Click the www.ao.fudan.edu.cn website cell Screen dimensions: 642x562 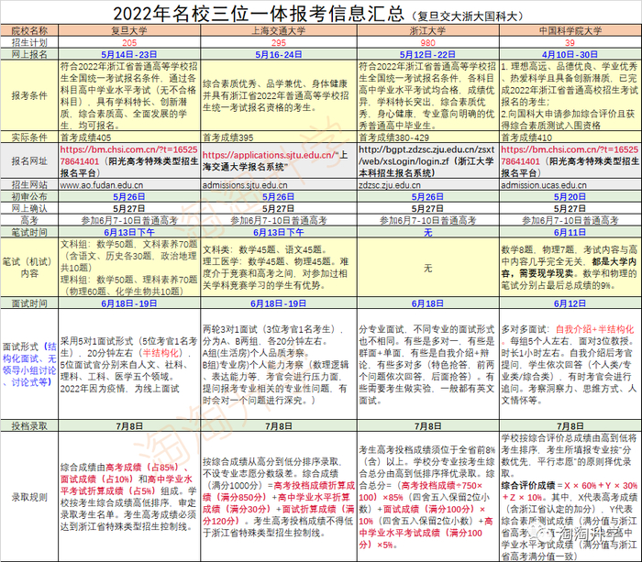(x=129, y=185)
